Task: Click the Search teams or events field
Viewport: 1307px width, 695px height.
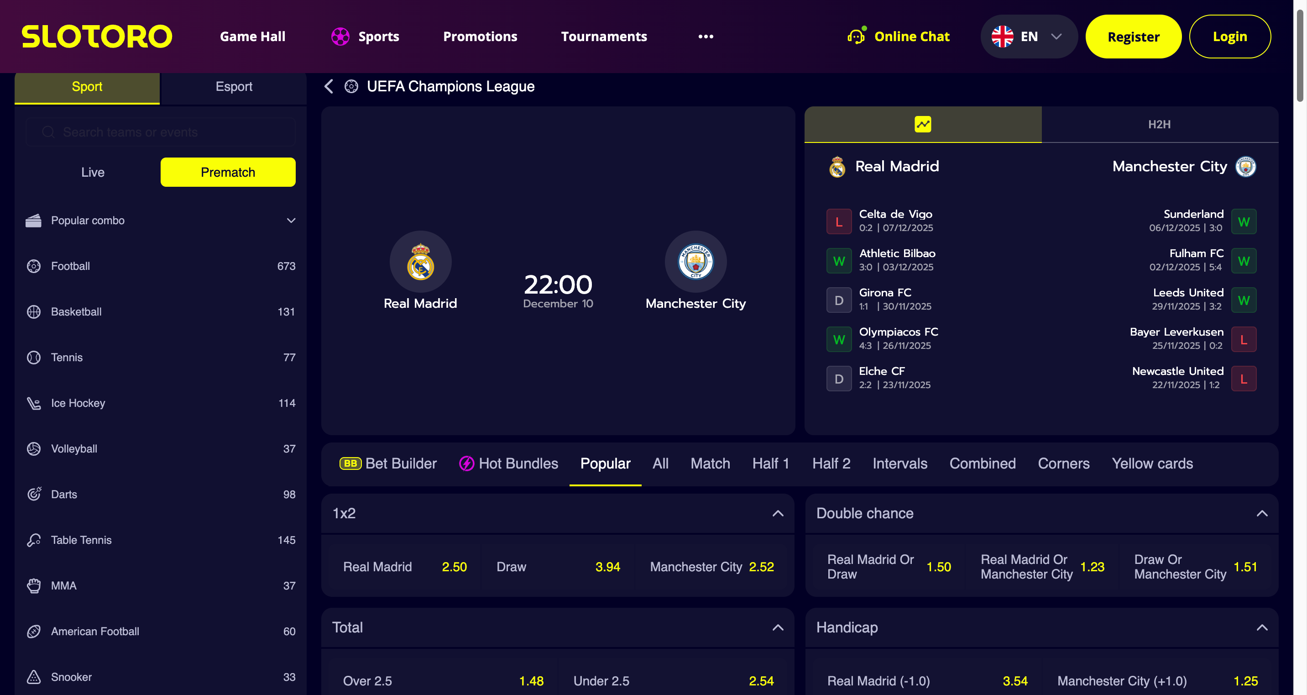Action: pyautogui.click(x=160, y=132)
